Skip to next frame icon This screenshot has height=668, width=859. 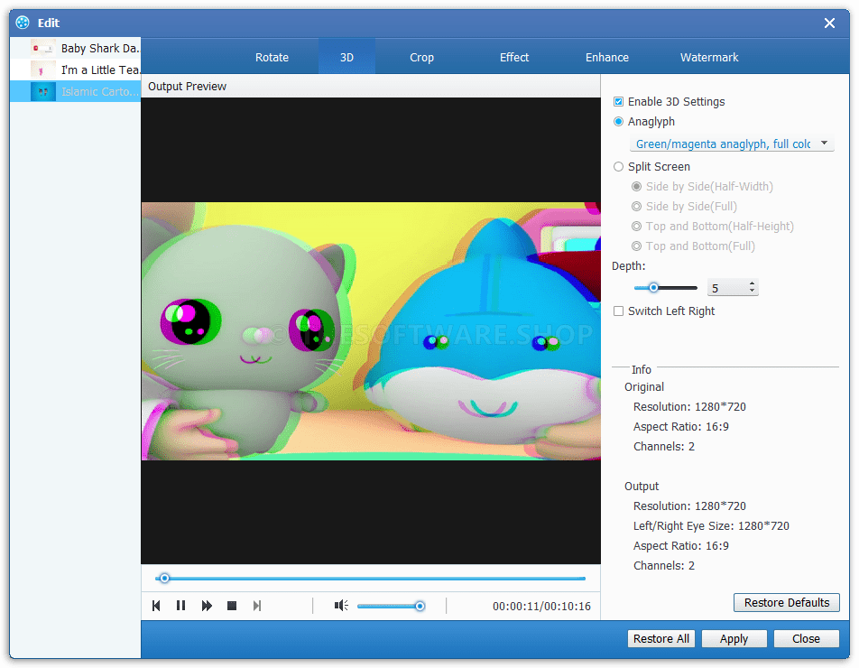[x=257, y=606]
